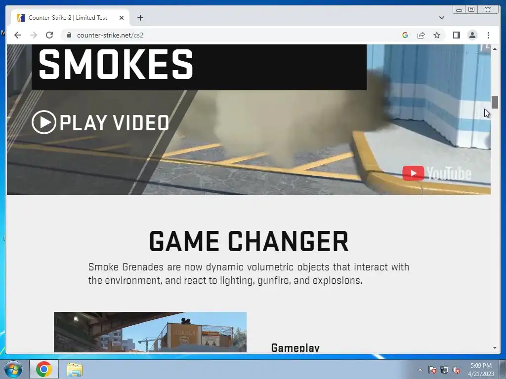Go back to the previous page
The image size is (506, 379).
coord(18,35)
